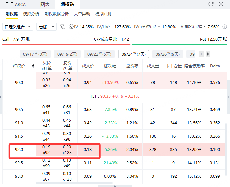Select the 92.0 strike row
The height and width of the screenshot is (187, 230).
(x=114, y=150)
